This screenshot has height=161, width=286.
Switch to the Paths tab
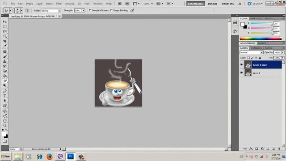(x=268, y=48)
